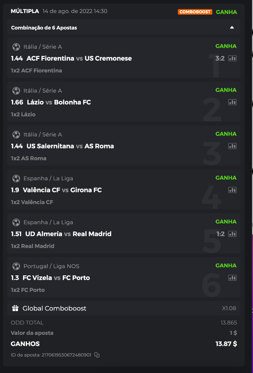Click the Lázio vs Bolonha FC title
The height and width of the screenshot is (373, 253).
59,102
